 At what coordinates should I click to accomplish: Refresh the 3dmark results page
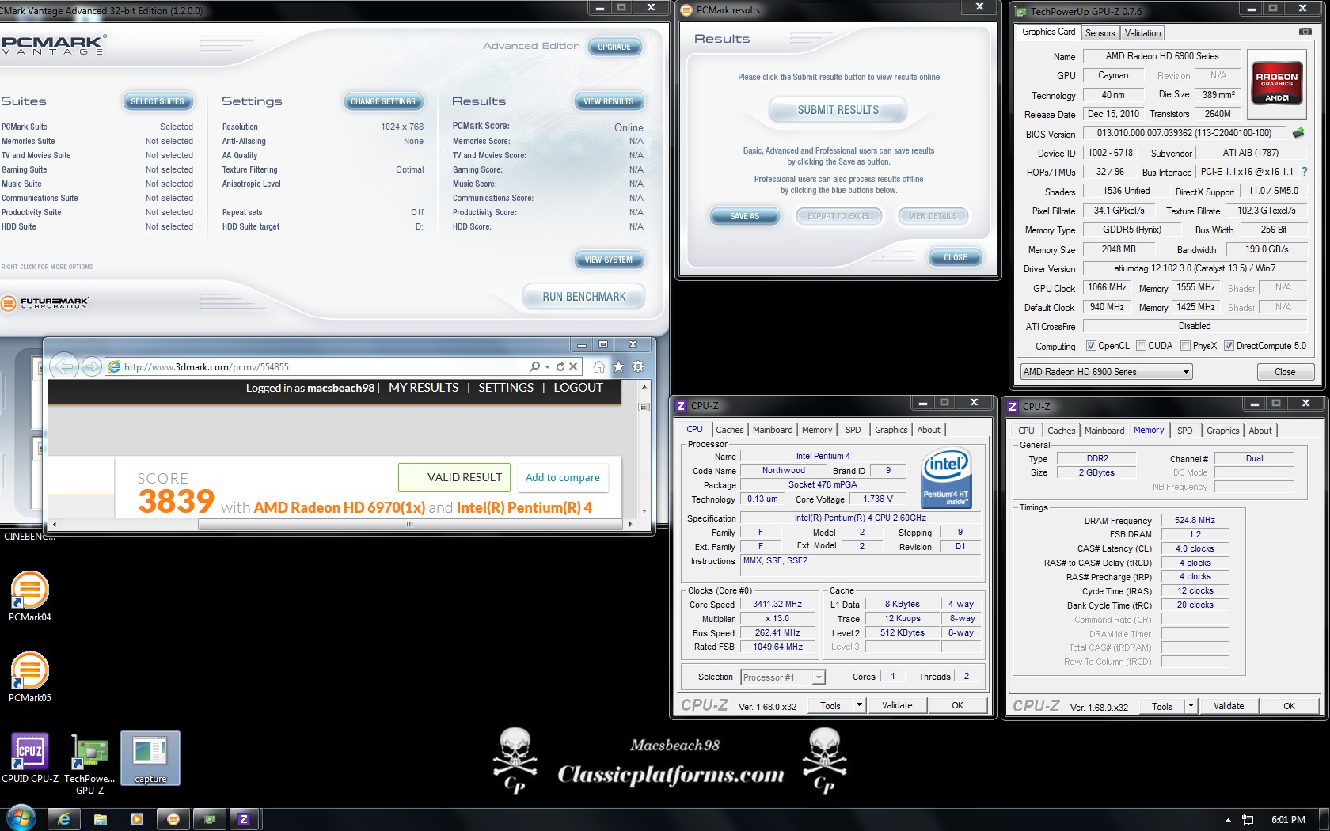(560, 366)
